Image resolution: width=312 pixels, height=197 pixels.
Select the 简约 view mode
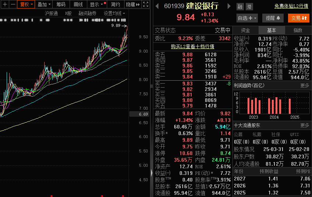point(115,4)
